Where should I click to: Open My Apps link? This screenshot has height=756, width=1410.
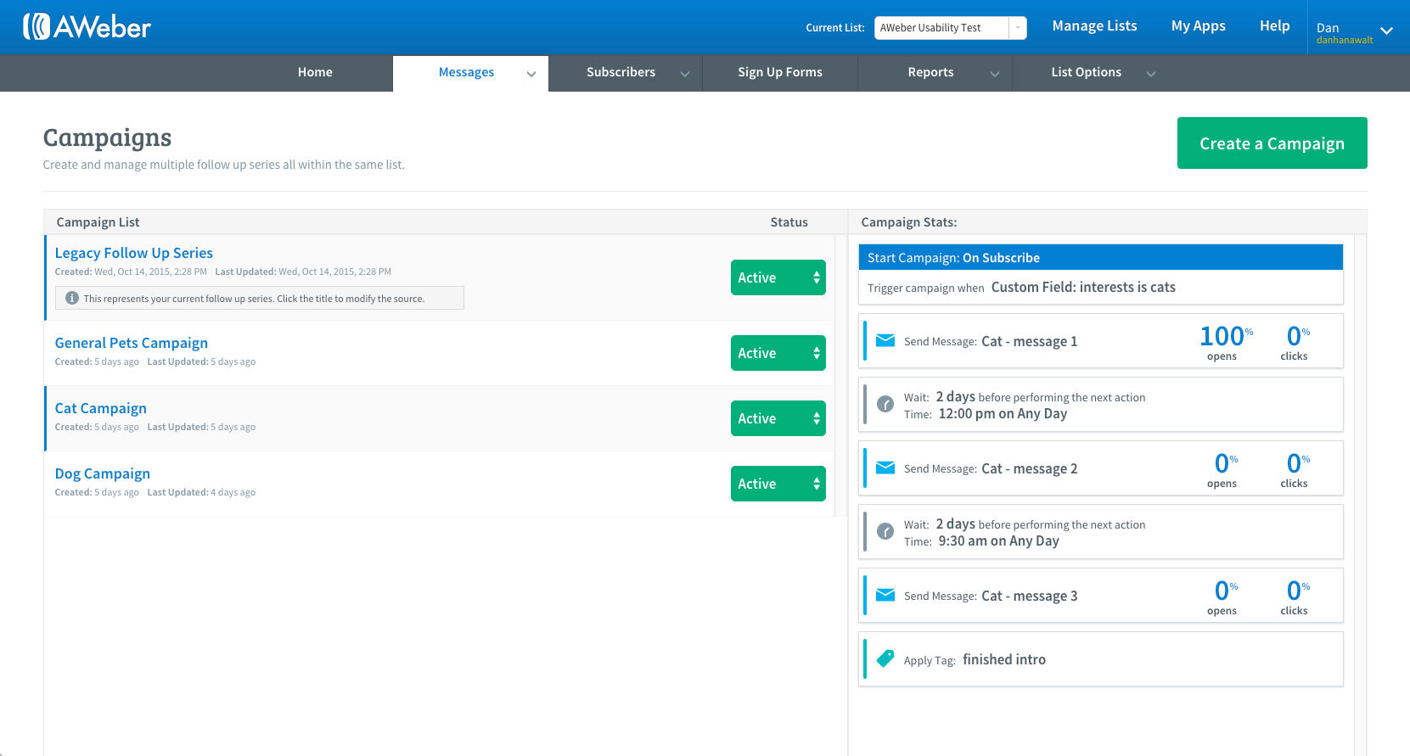pyautogui.click(x=1198, y=26)
